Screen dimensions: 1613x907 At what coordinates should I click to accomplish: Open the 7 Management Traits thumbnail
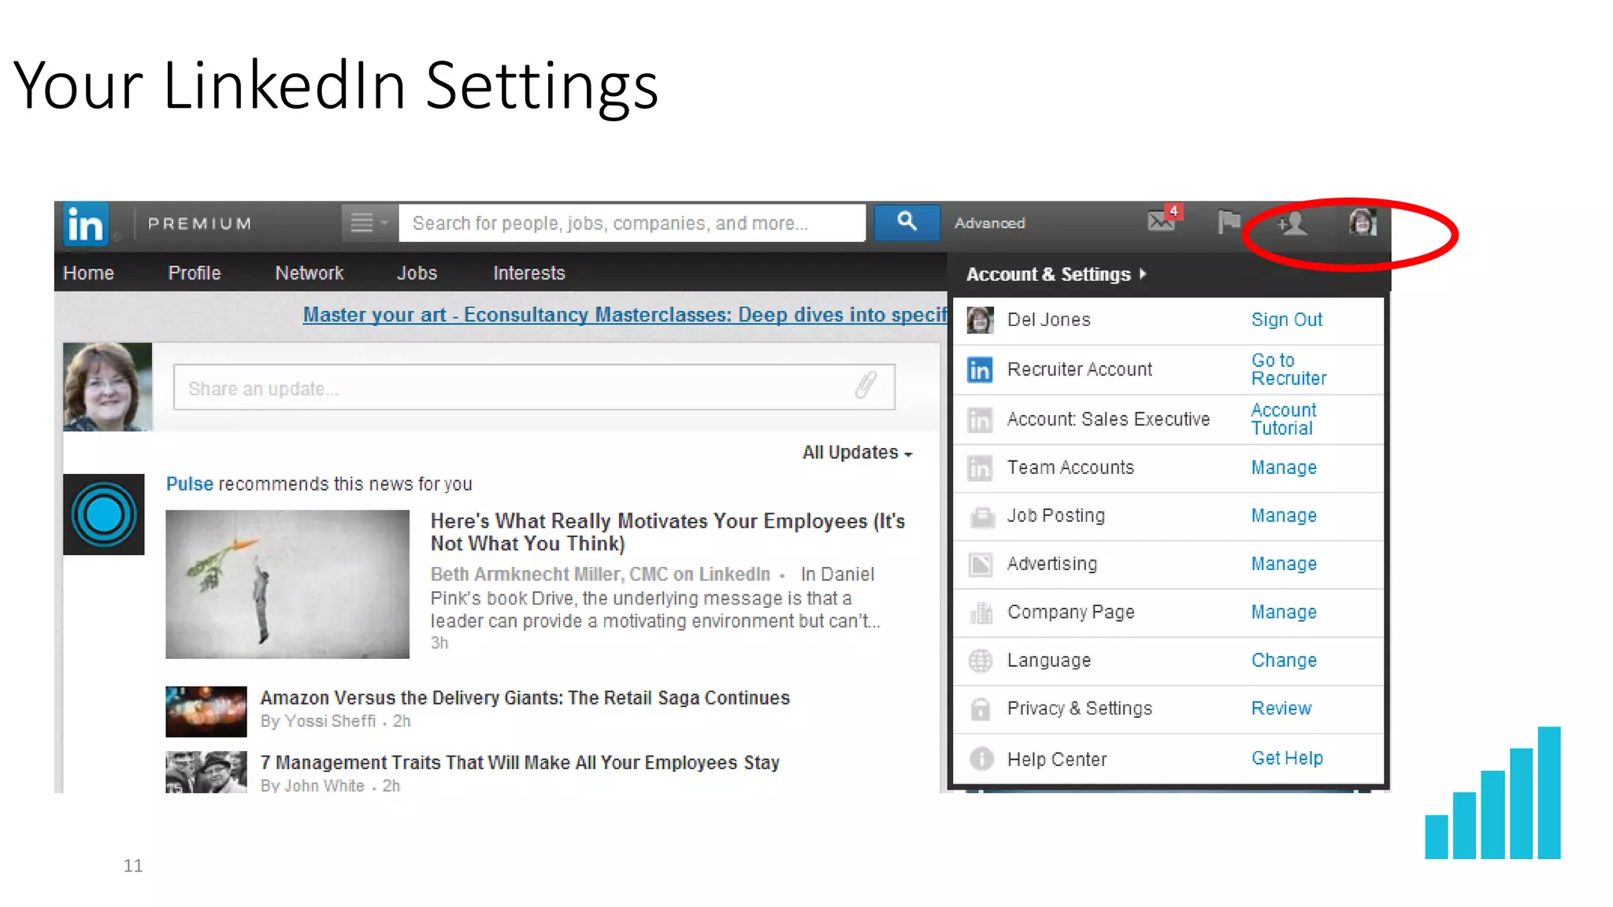(x=206, y=772)
